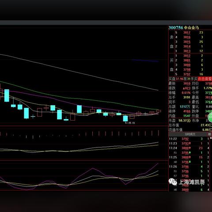Click the 总市值 value 27.43亿
This screenshot has width=212, height=212.
click(x=206, y=125)
